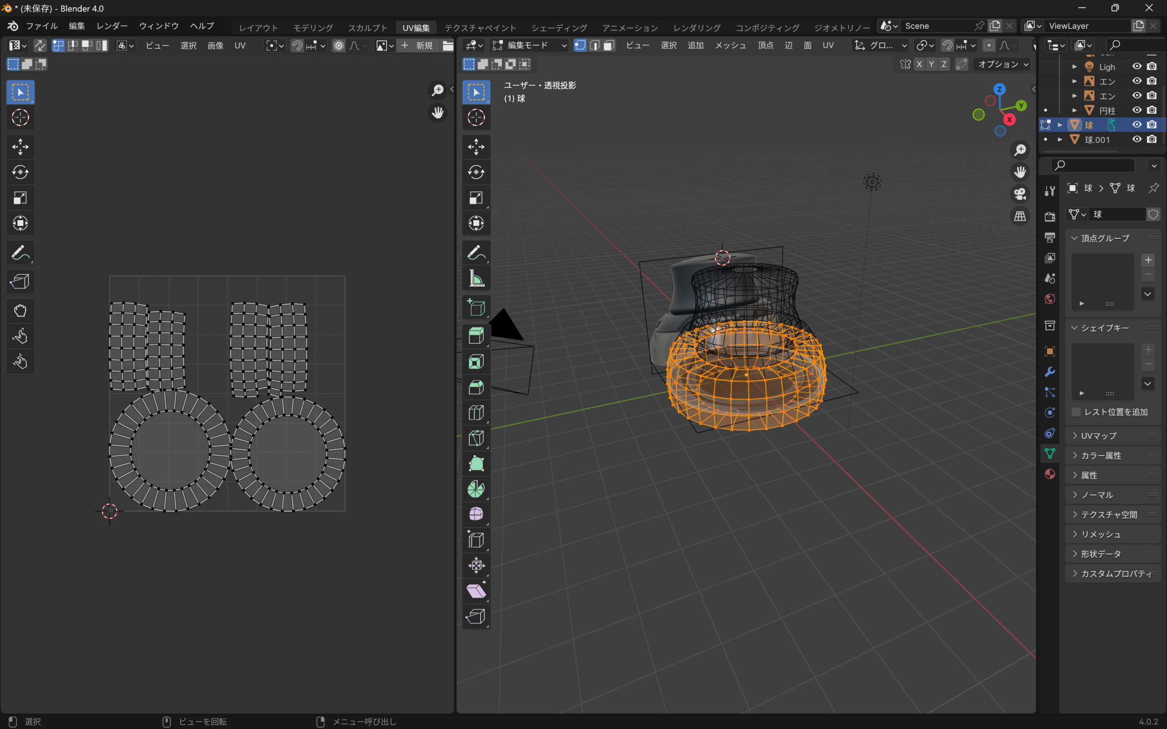Open the 編集モード mode dropdown
1167x729 pixels.
(530, 45)
